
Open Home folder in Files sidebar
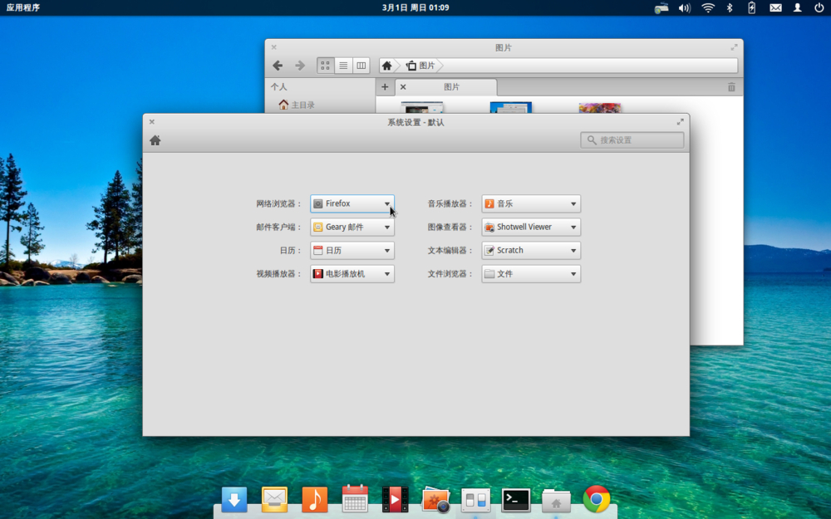(x=297, y=105)
